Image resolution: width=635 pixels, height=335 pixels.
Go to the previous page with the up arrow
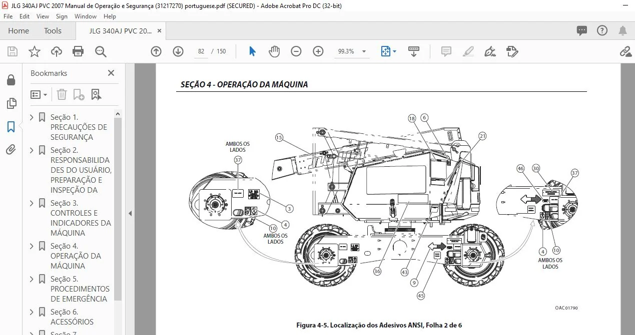(156, 51)
